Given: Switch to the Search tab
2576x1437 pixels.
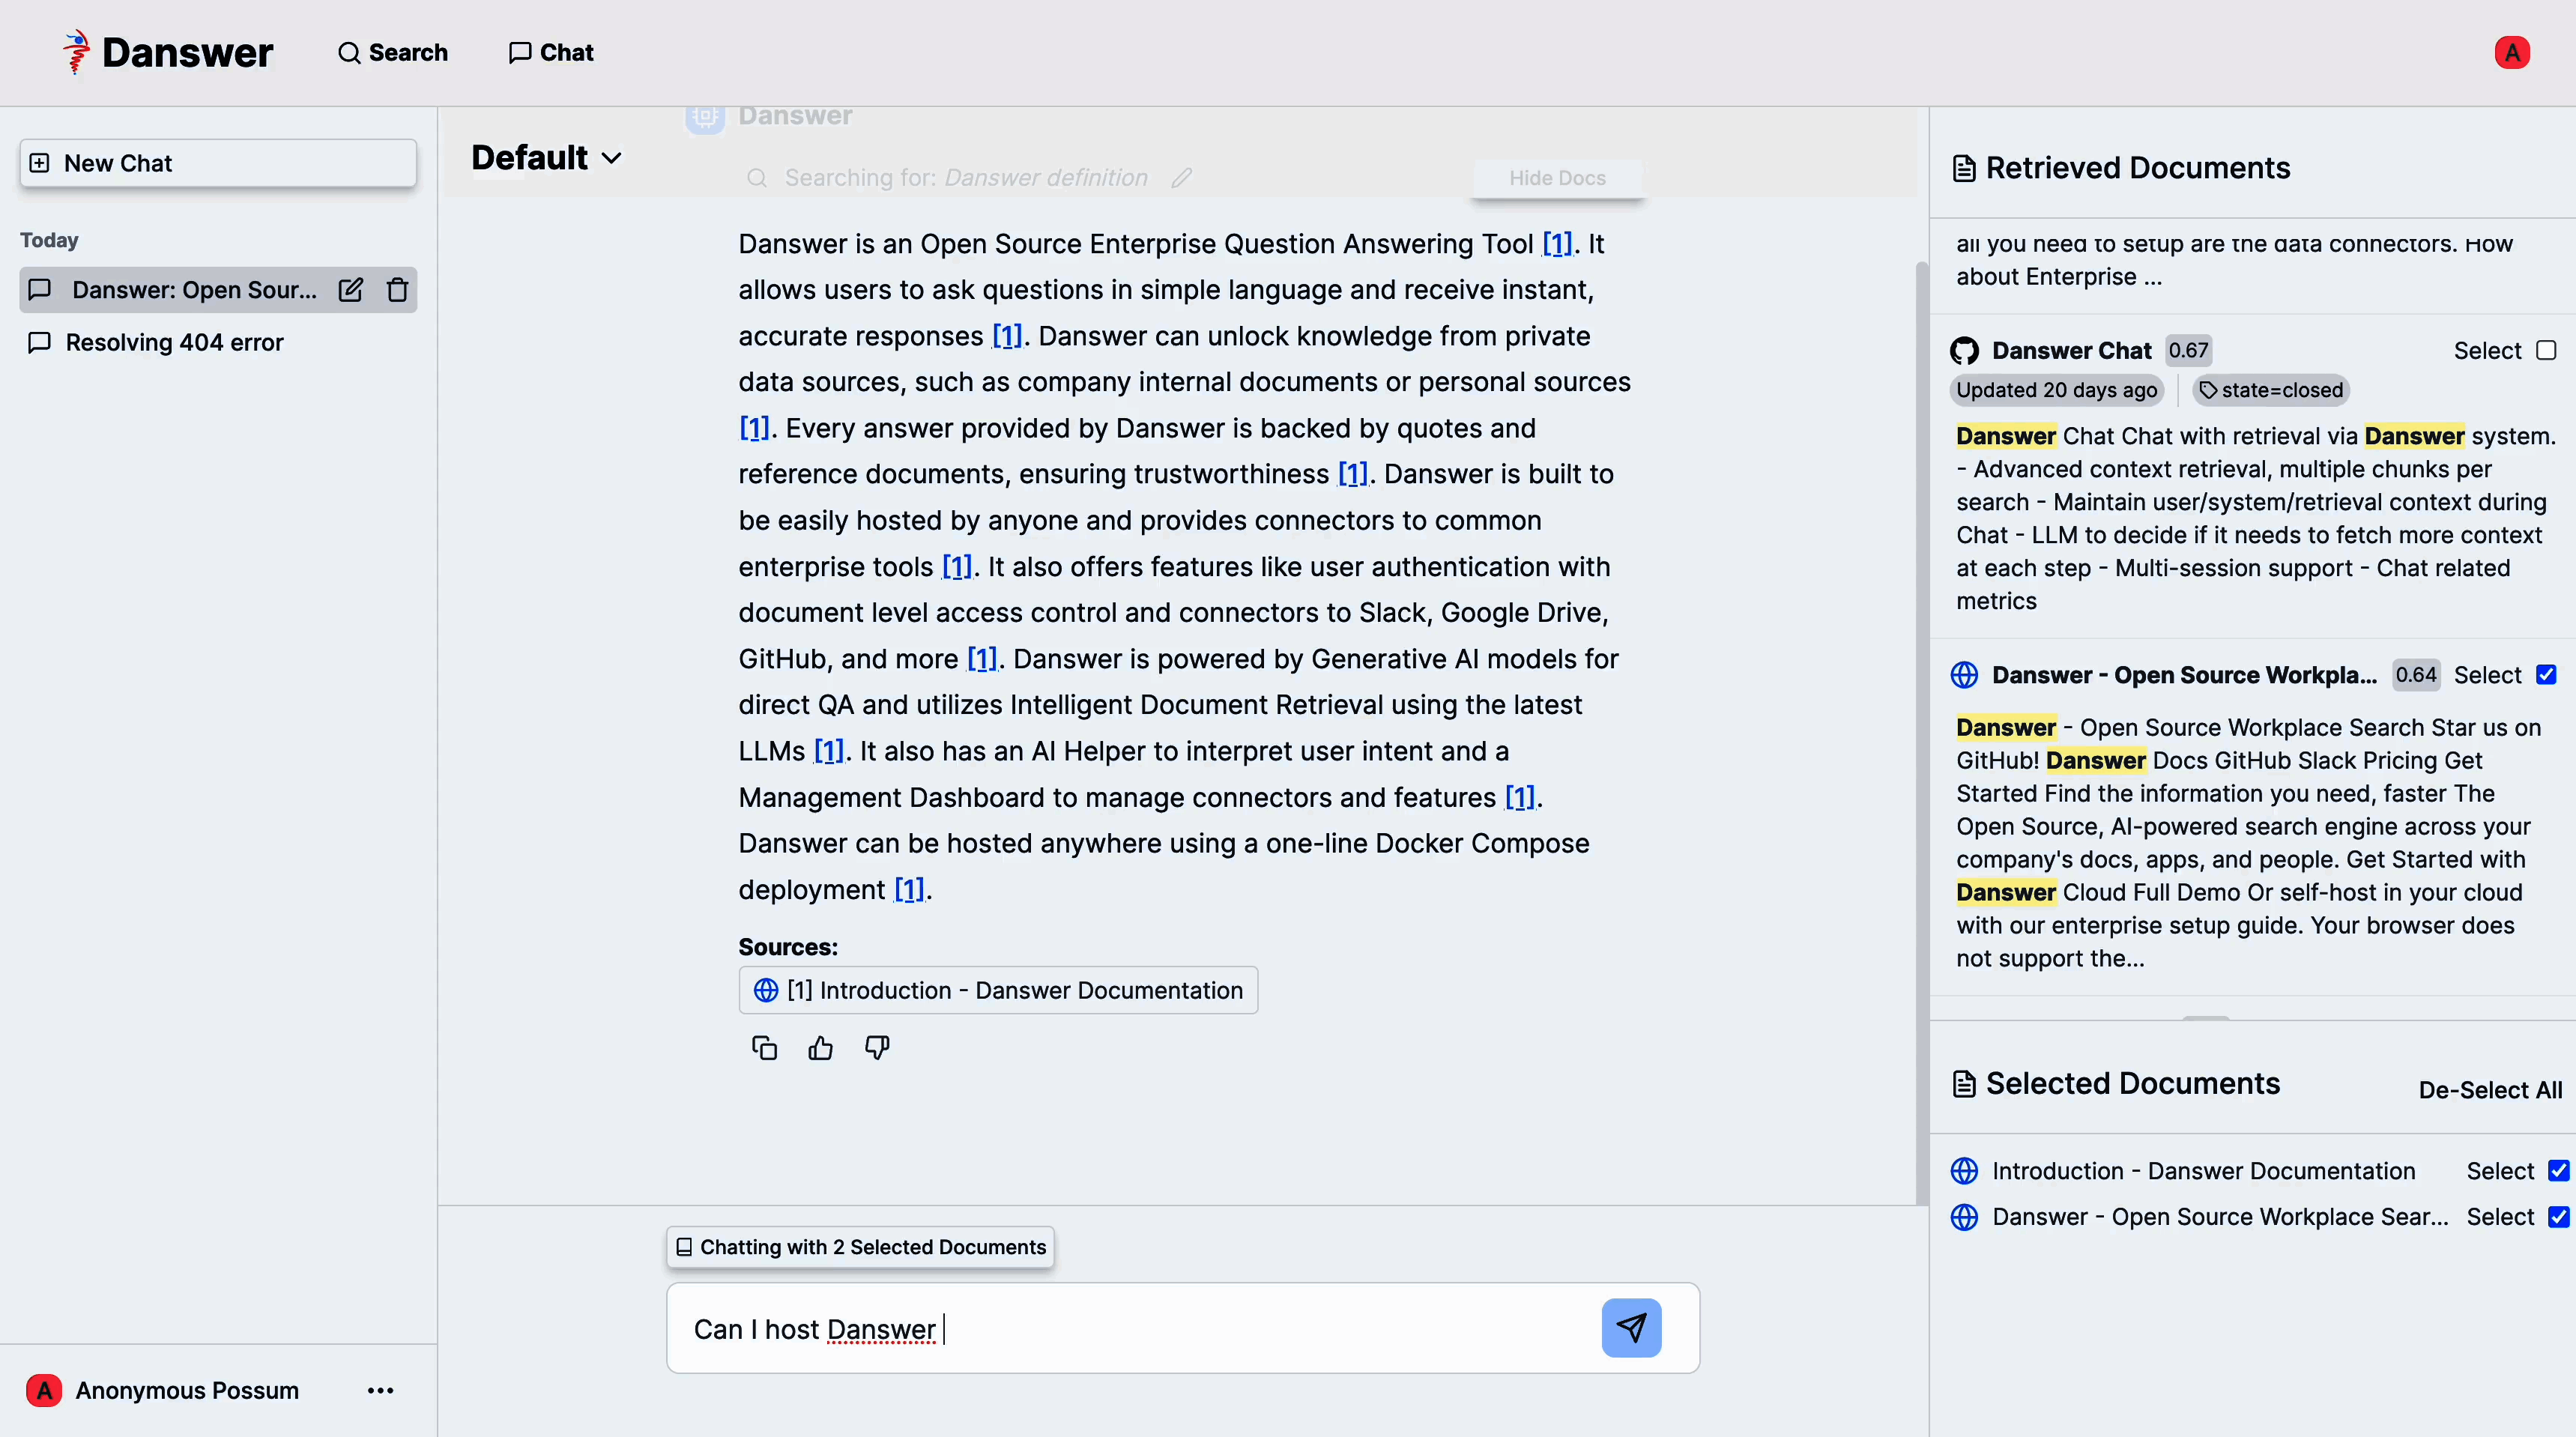Looking at the screenshot, I should (x=393, y=52).
